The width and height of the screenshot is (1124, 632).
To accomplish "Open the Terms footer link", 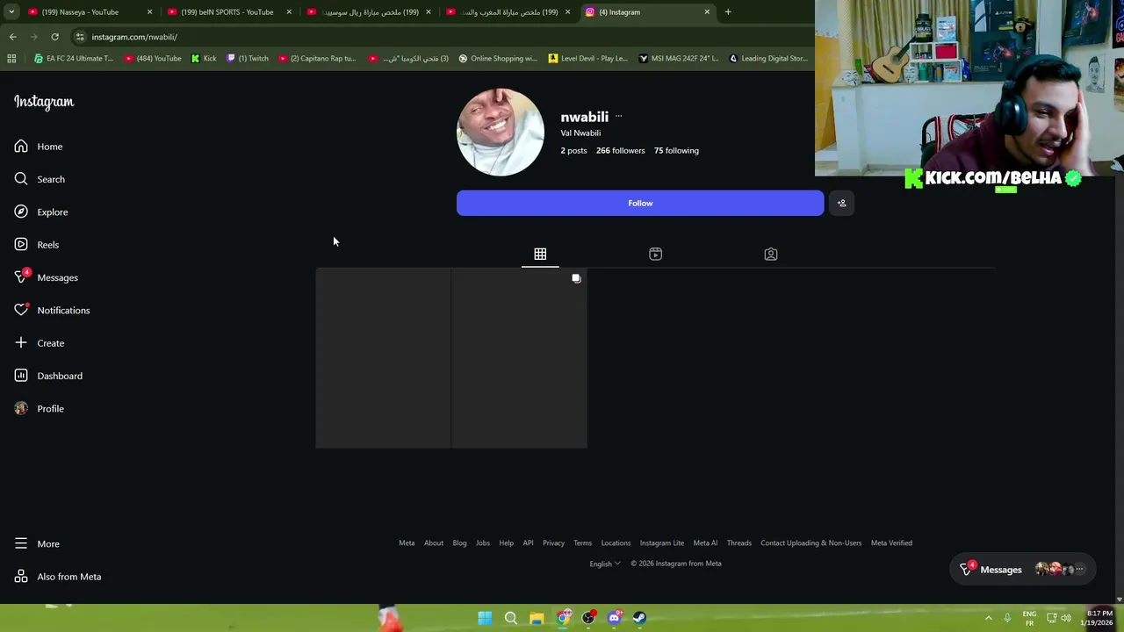I will [582, 542].
